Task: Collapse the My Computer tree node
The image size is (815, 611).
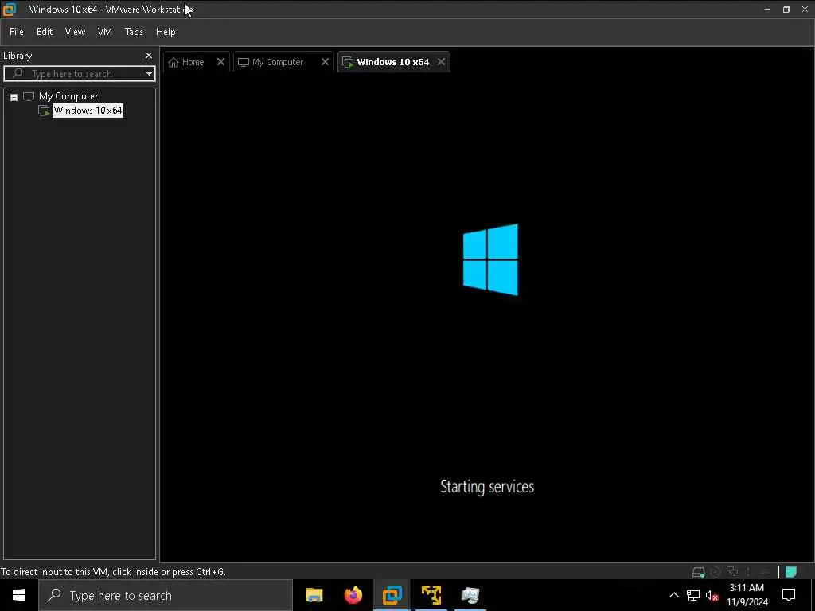Action: click(x=14, y=96)
